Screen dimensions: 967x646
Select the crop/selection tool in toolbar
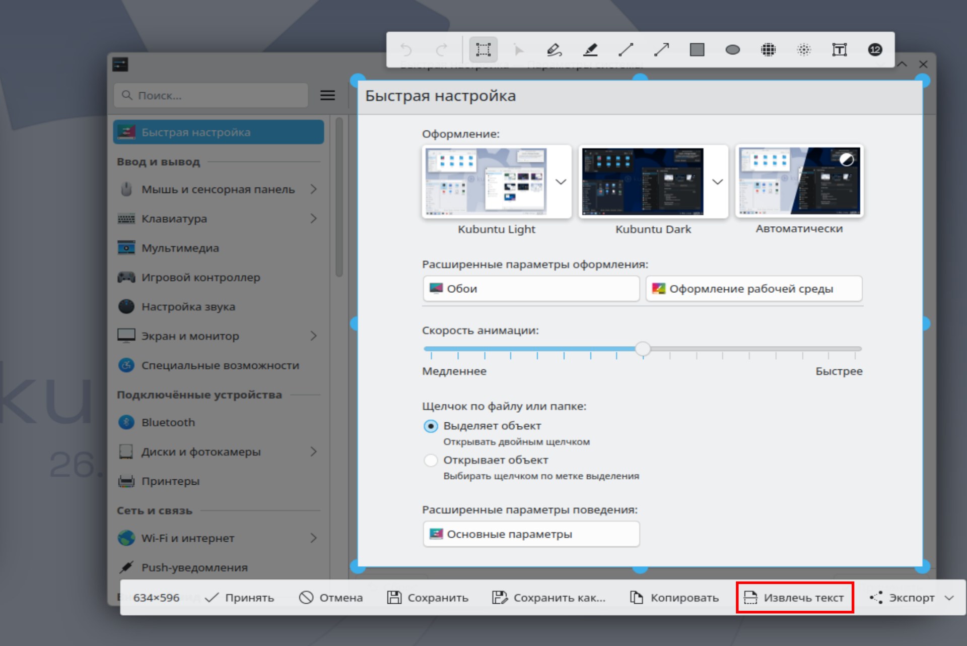point(483,49)
